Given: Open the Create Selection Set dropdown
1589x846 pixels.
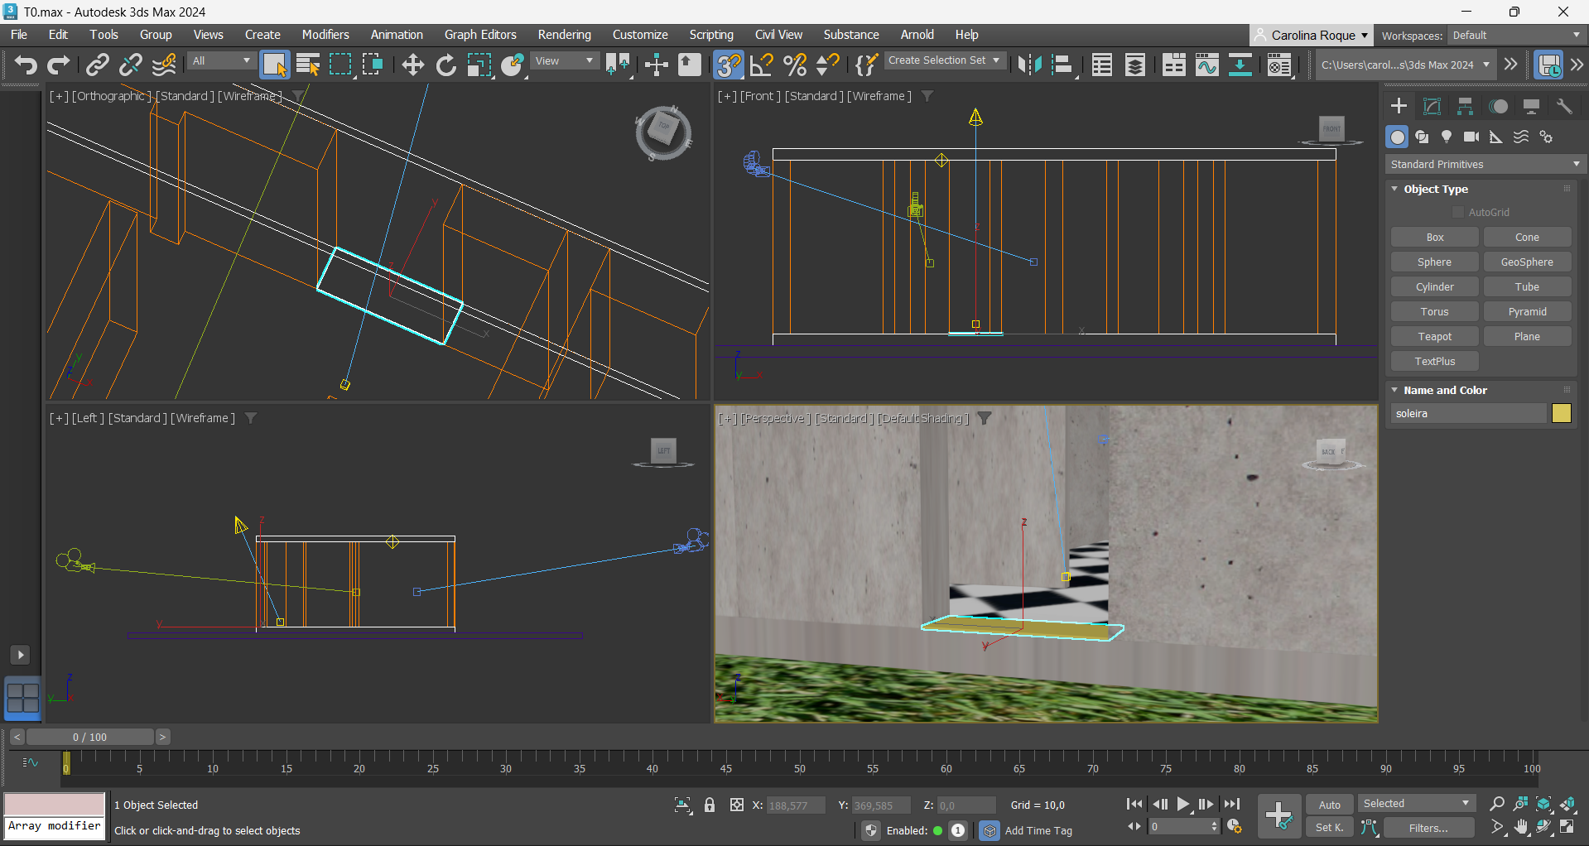Looking at the screenshot, I should (x=944, y=60).
